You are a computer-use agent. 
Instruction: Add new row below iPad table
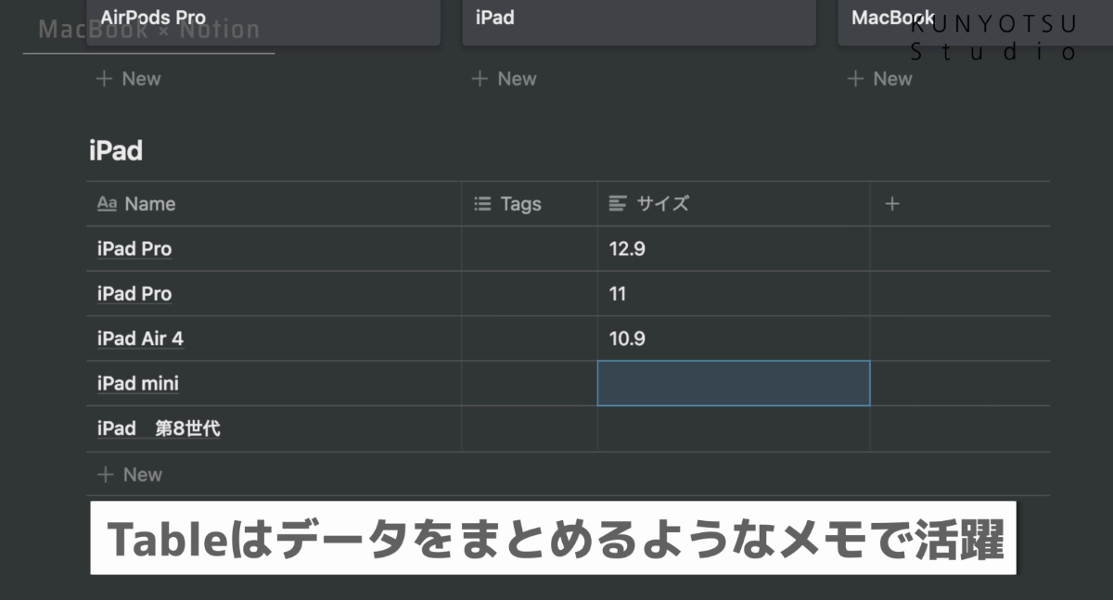tap(130, 475)
